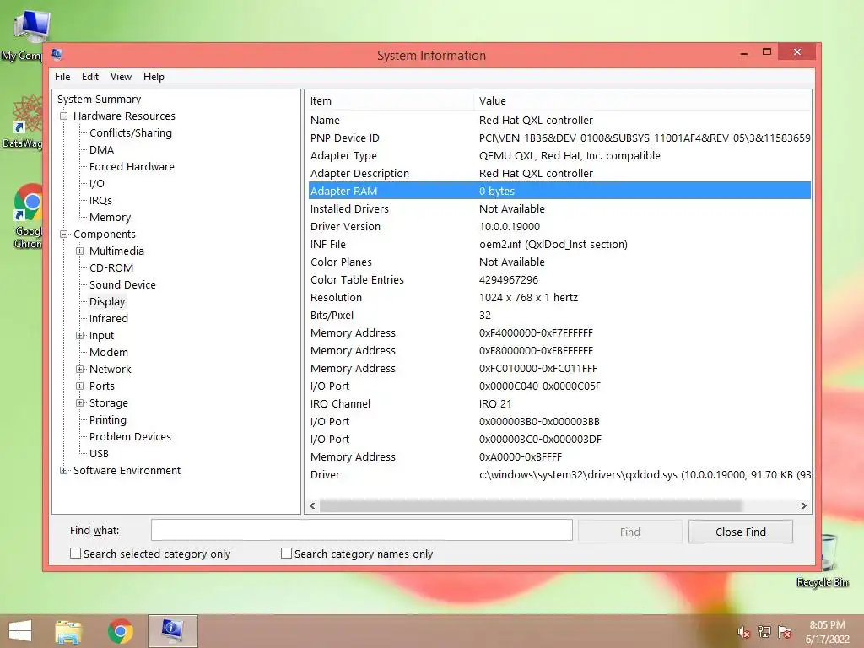
Task: Select Modem tree item
Action: pos(109,352)
